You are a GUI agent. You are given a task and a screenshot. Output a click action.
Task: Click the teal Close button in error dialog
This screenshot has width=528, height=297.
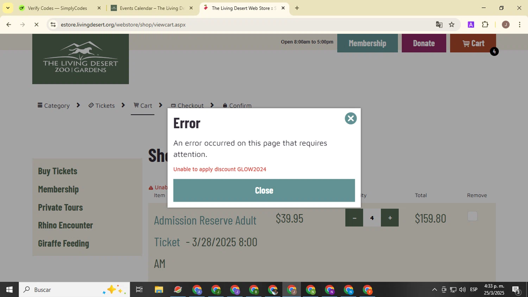(x=264, y=190)
